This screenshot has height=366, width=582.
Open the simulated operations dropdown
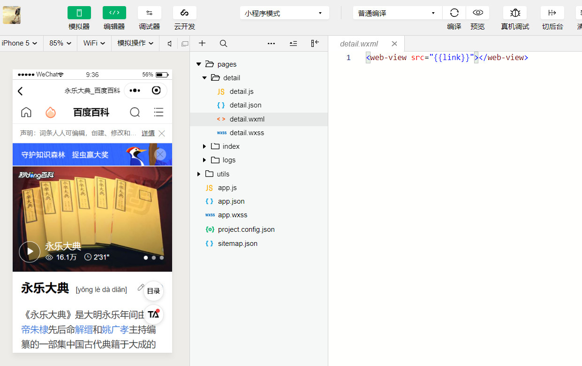[135, 43]
